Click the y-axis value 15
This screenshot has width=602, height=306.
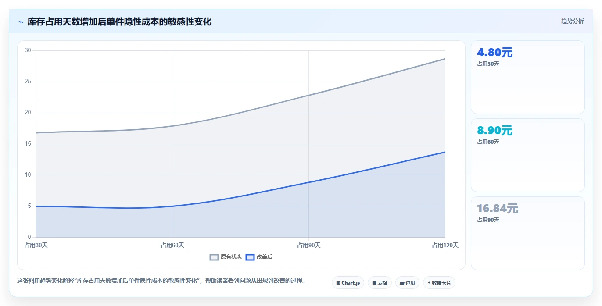point(28,144)
